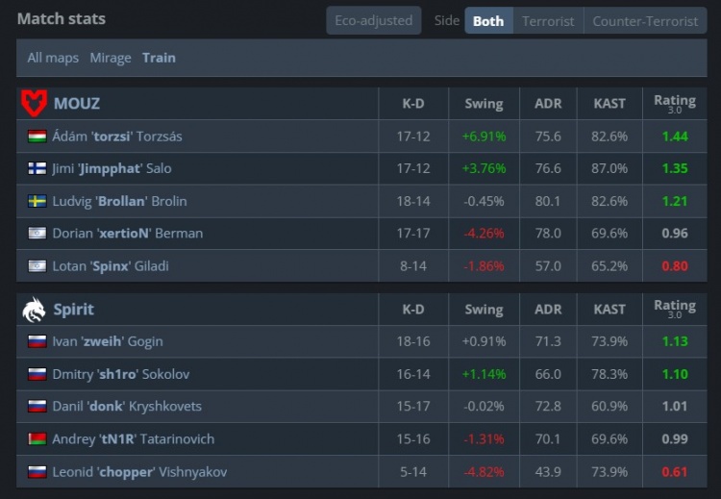Image resolution: width=721 pixels, height=499 pixels.
Task: Open Ádám 'torzsi' Torzsás player profile
Action: tap(117, 137)
